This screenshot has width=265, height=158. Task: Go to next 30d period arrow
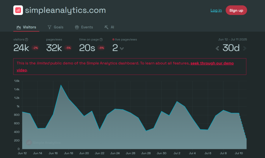(x=245, y=48)
